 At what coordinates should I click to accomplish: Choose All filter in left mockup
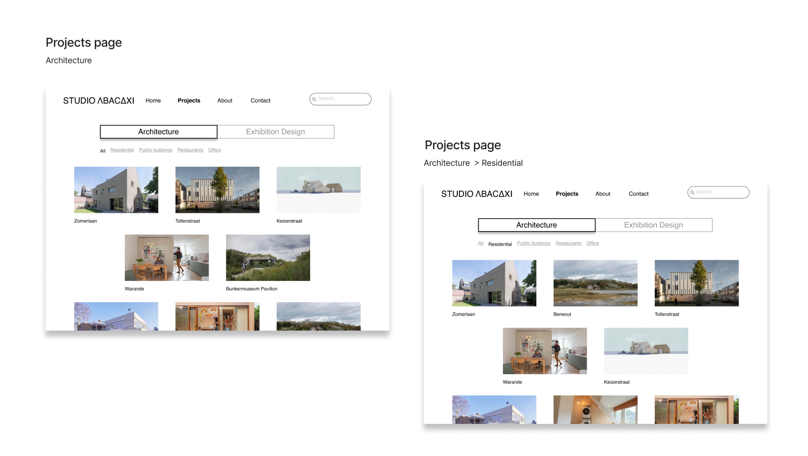[103, 151]
